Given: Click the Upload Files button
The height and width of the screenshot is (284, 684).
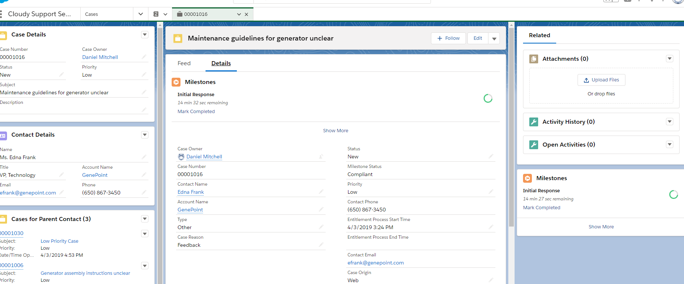Looking at the screenshot, I should [601, 80].
